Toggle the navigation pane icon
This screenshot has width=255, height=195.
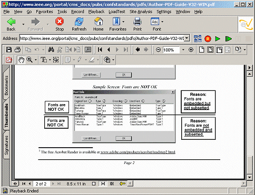click(88, 50)
